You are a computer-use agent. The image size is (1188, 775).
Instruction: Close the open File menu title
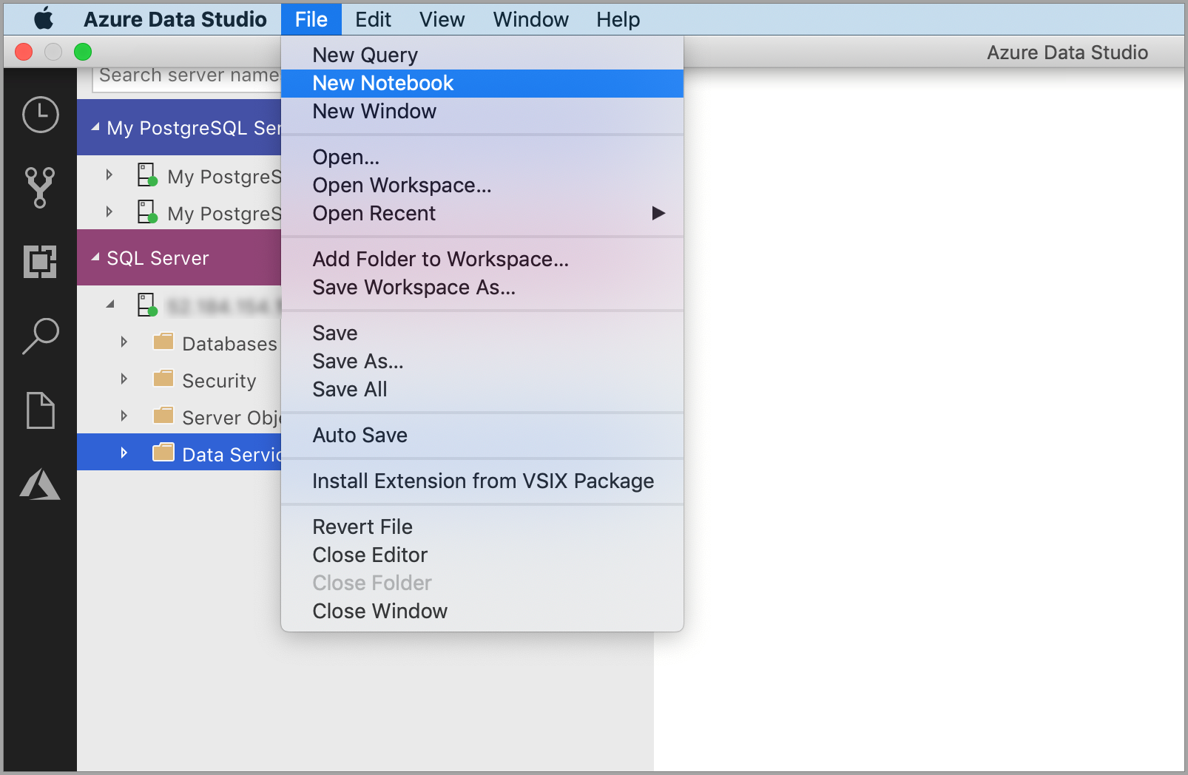[x=311, y=19]
